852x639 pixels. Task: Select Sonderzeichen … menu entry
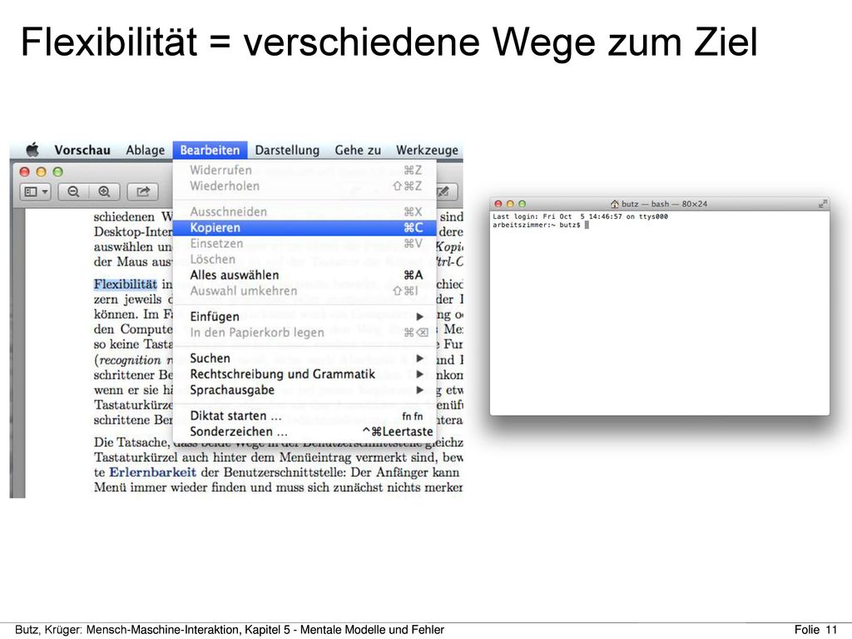[305, 432]
